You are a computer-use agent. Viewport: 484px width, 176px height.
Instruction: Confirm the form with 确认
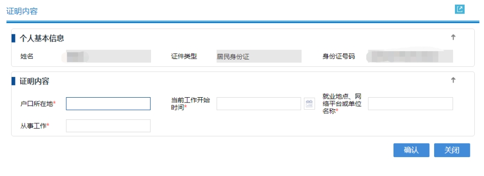click(x=411, y=150)
